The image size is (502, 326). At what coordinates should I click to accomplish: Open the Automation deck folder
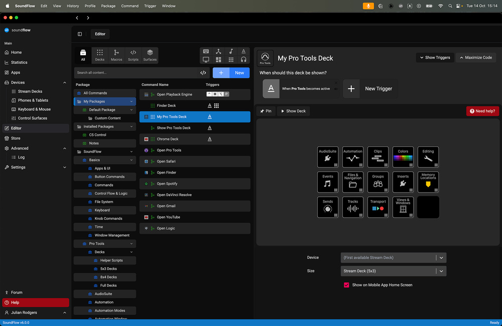[353, 157]
